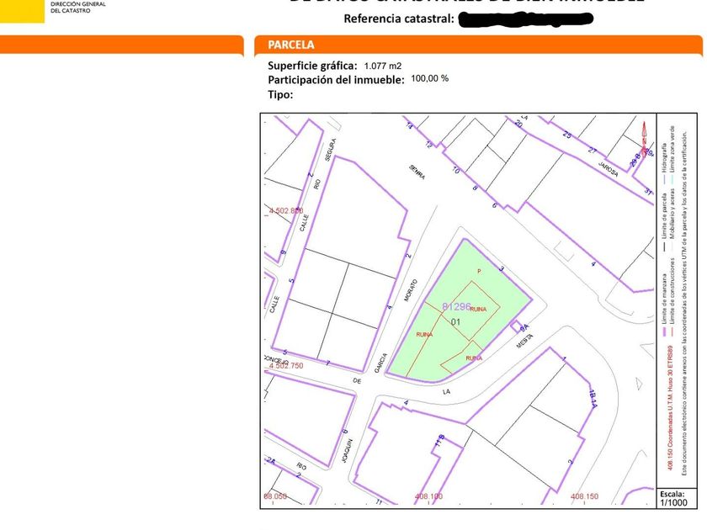Click the house number '27' near JAROSA
The image size is (707, 530).
click(x=593, y=151)
